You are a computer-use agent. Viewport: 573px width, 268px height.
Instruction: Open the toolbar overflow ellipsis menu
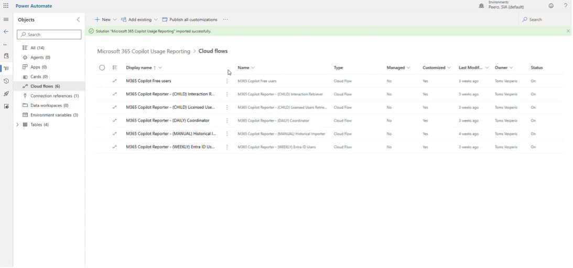point(225,19)
